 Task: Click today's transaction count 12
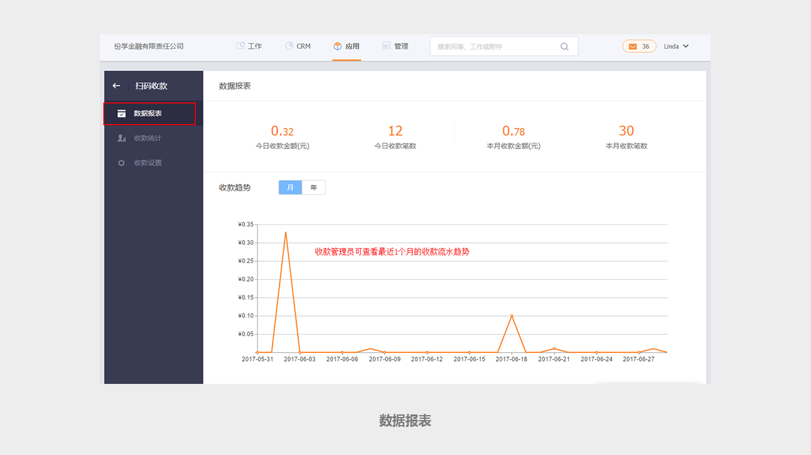click(396, 131)
